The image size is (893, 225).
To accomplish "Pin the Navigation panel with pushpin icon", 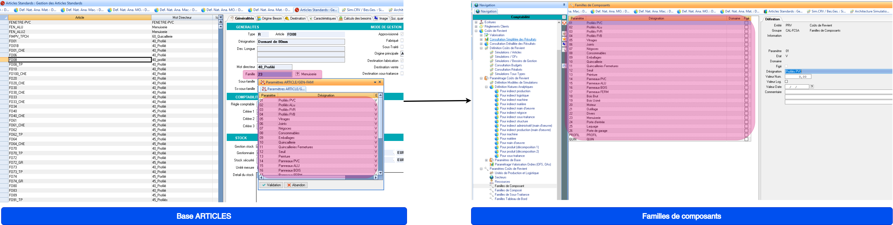I will pyautogui.click(x=564, y=5).
